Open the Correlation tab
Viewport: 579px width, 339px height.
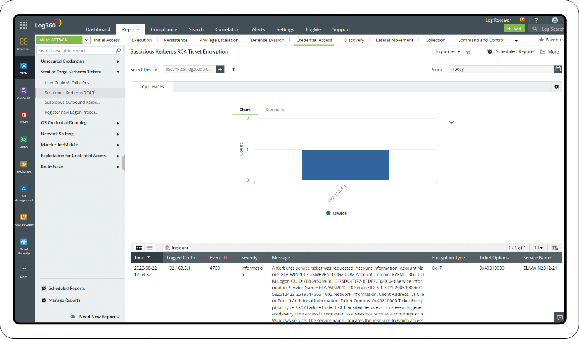228,29
